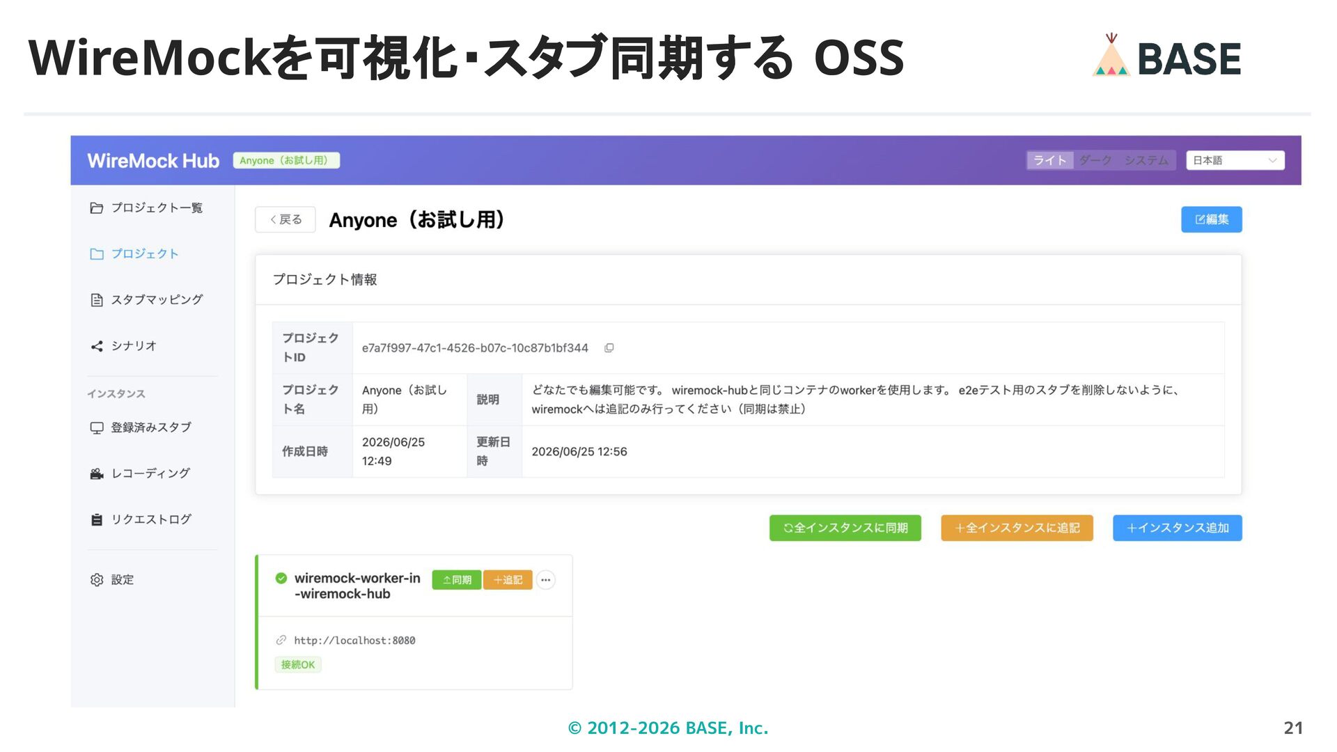Copy the project ID with the copy icon

pos(609,348)
